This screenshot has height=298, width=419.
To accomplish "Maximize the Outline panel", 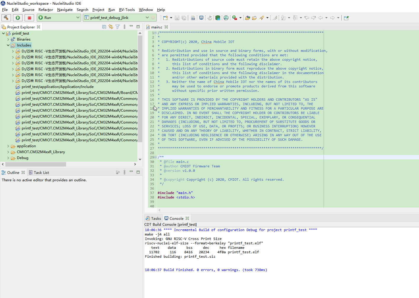I will coord(138,172).
